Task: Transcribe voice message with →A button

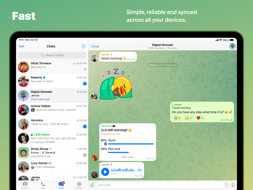Action: 139,170
